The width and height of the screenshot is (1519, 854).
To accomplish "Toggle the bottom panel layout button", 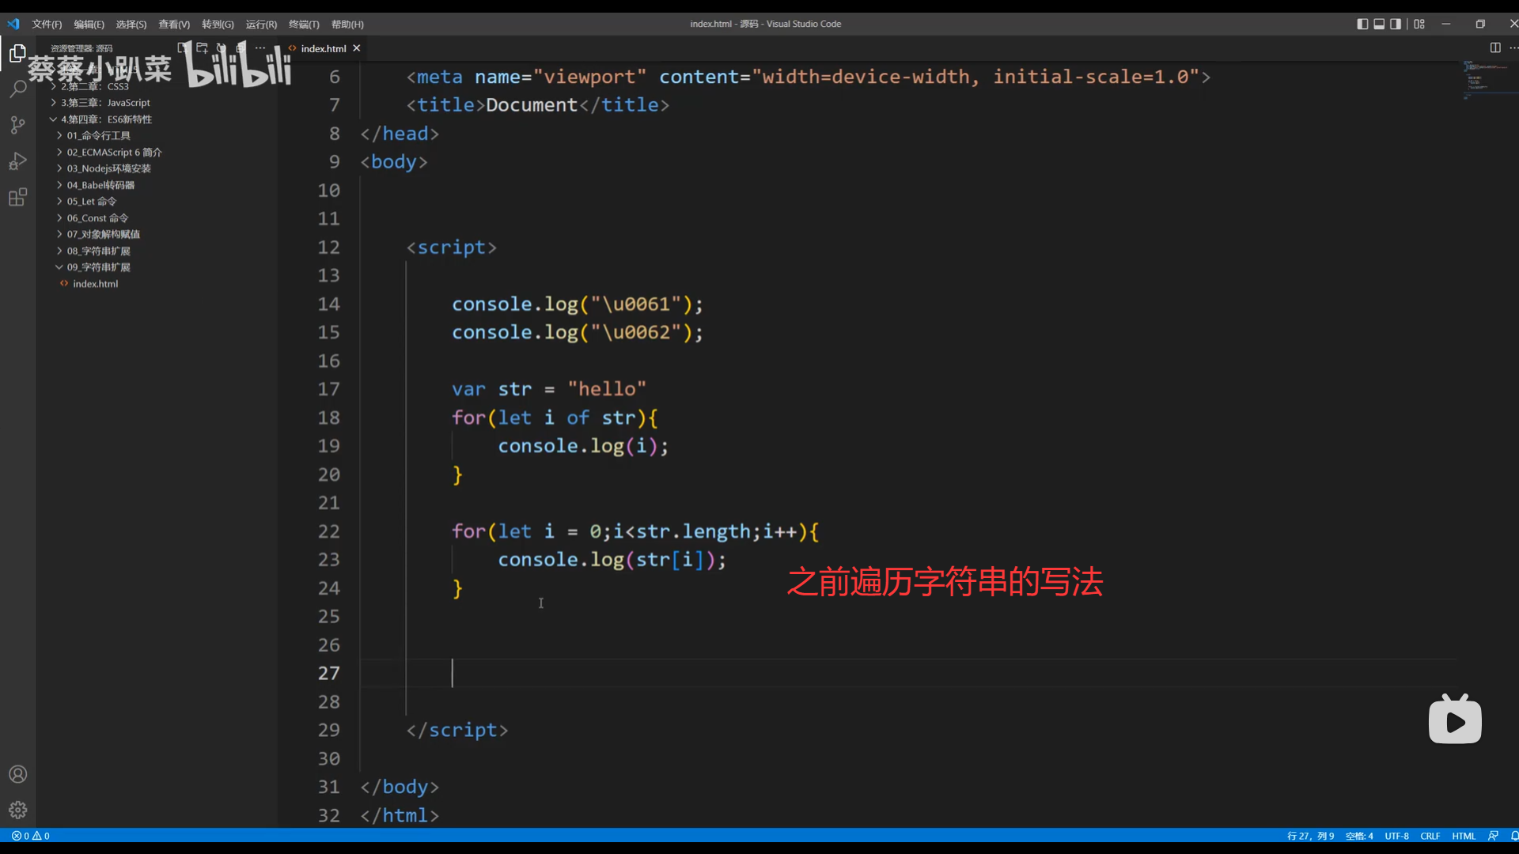I will (1379, 24).
